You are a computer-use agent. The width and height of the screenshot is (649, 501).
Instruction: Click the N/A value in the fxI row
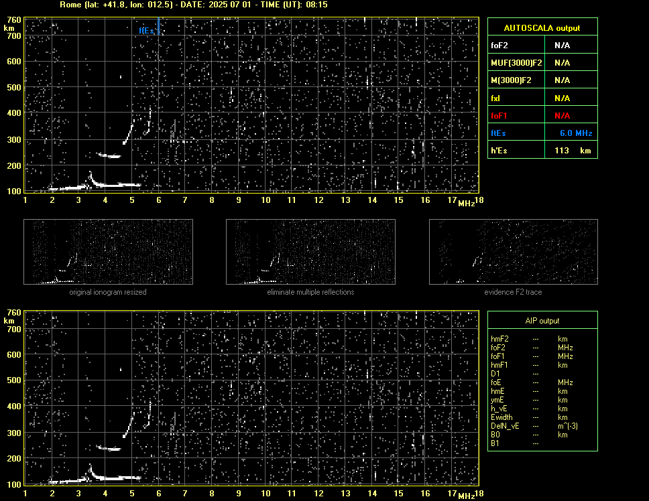[x=562, y=98]
